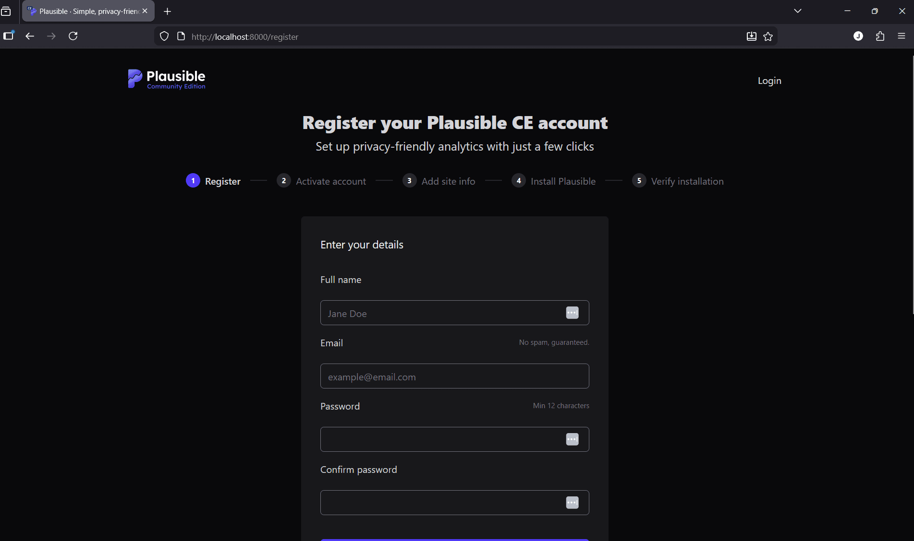Viewport: 914px width, 541px height.
Task: Open the Firefox hamburger application menu
Action: (x=902, y=36)
